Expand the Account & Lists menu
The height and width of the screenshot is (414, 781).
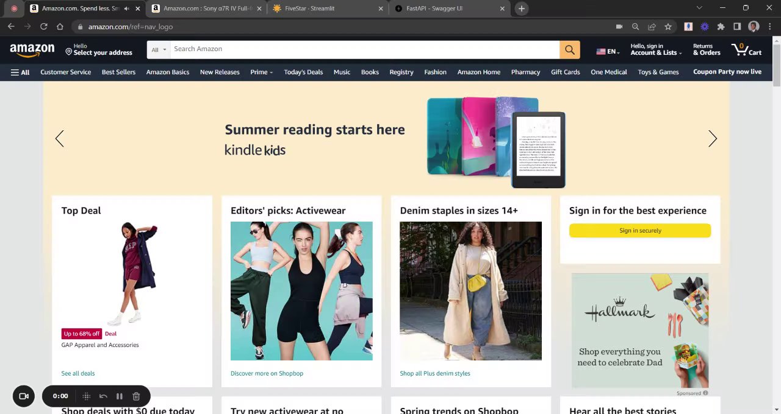pyautogui.click(x=656, y=50)
